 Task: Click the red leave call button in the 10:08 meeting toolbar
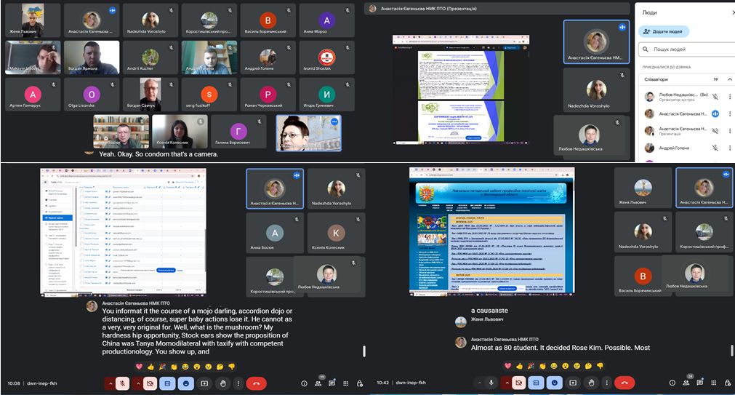(257, 383)
